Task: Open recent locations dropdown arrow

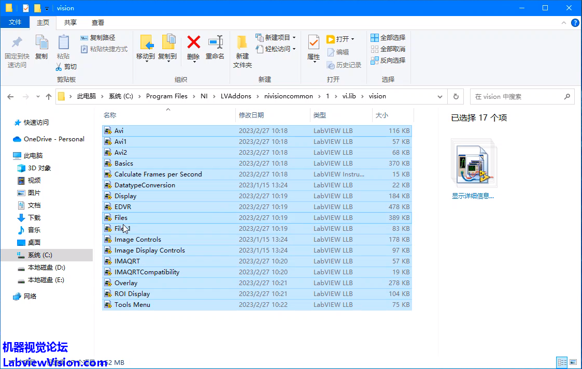Action: pos(38,97)
